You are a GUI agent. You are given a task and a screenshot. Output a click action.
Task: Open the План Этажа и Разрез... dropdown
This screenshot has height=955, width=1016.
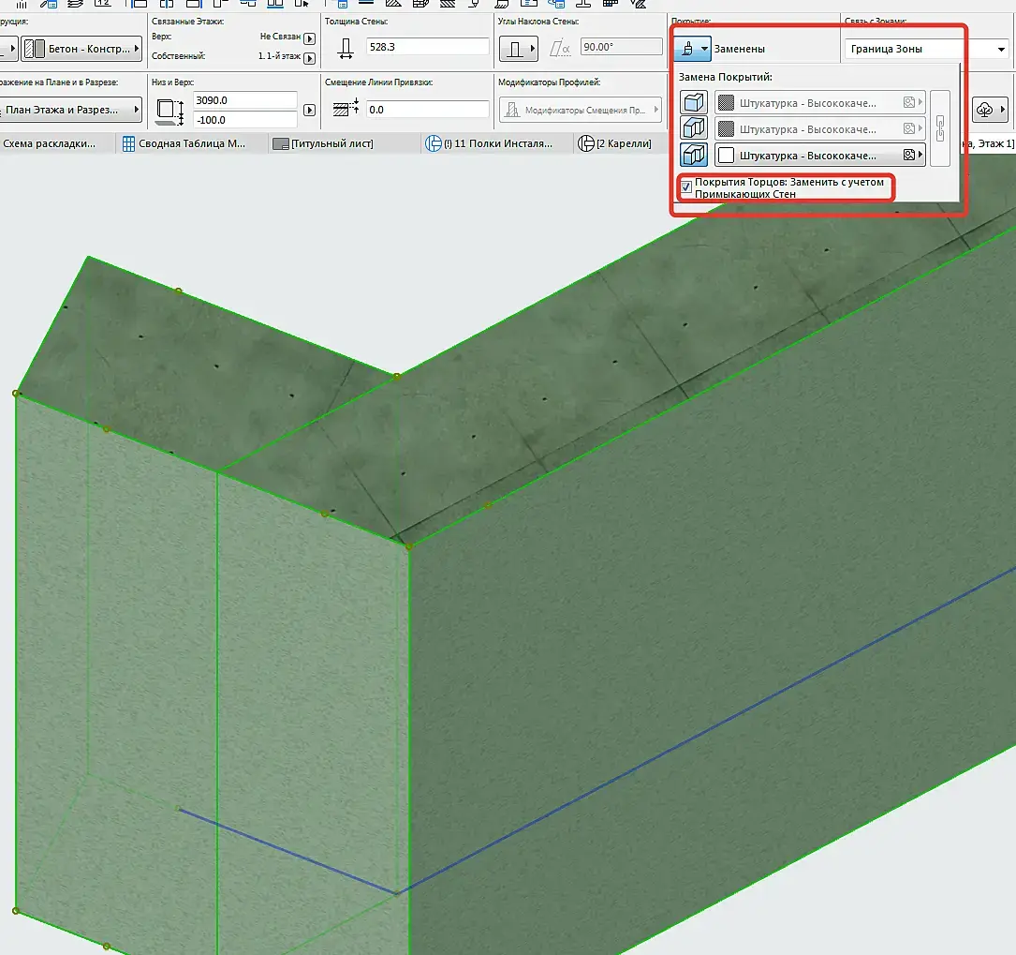[x=70, y=110]
